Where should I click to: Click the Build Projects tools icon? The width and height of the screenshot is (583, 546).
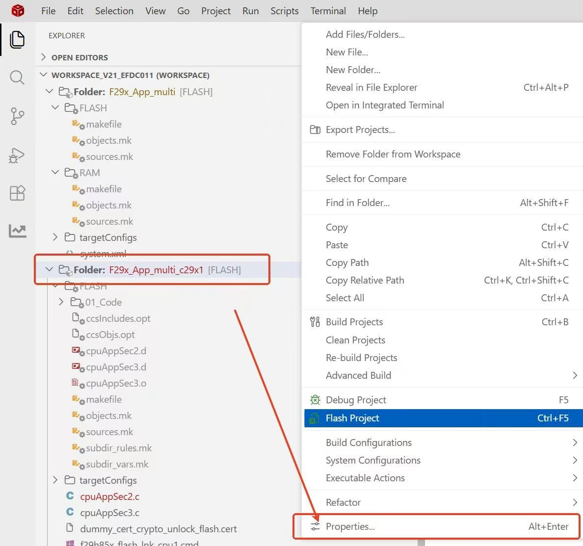(x=315, y=322)
